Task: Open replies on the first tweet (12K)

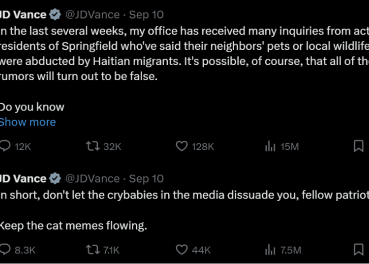Action: click(15, 146)
